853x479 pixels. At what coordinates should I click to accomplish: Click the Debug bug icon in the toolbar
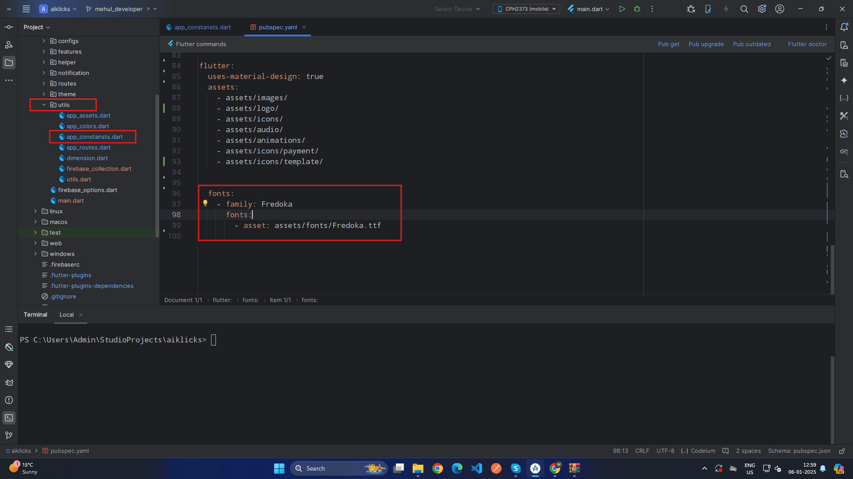point(637,9)
